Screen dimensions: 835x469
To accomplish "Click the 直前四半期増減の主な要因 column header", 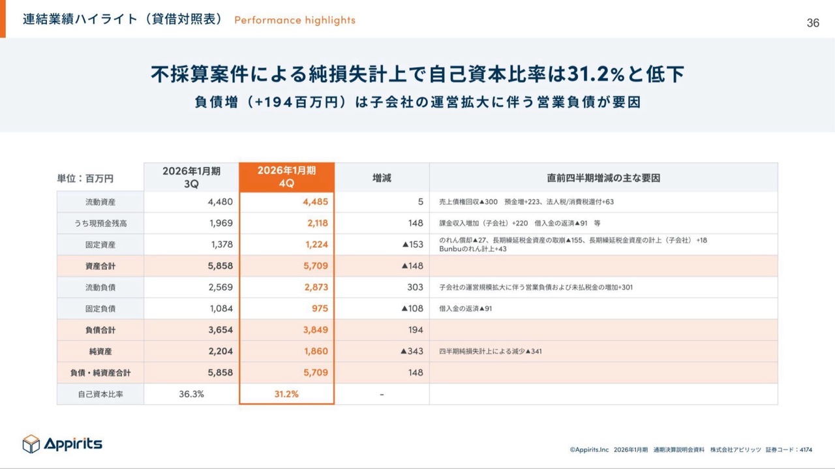I will pos(603,177).
